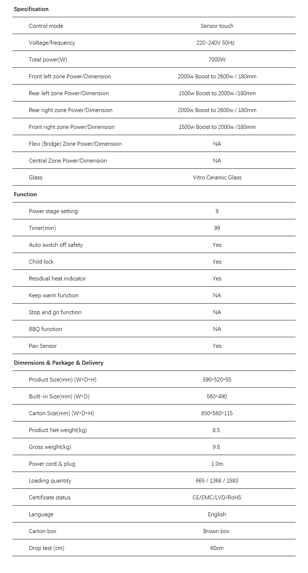Viewport: 308px width, 573px height.
Task: Click the NA value for BBQ function
Action: [217, 329]
